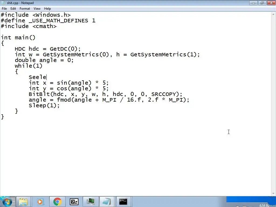Screen dimensions: 276x207
Task: Open Windows Explorer from the taskbar
Action: point(24,202)
